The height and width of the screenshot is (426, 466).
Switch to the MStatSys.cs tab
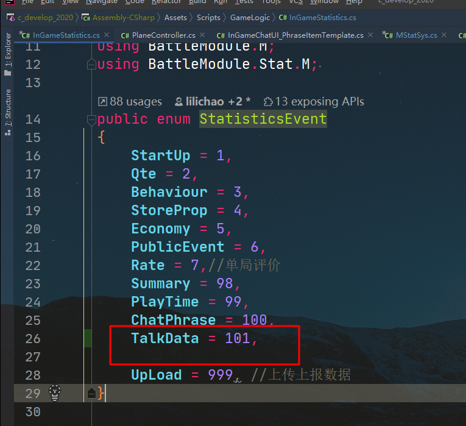tap(416, 35)
